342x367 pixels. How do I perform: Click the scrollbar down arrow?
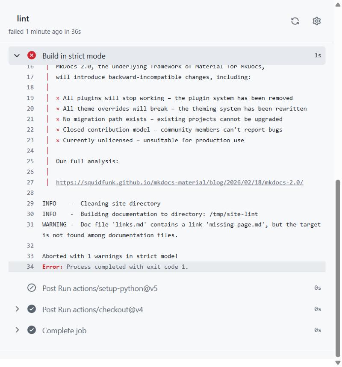coord(338,363)
